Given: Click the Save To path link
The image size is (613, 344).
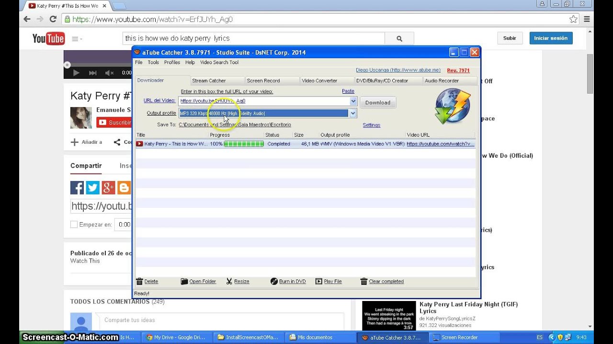Looking at the screenshot, I should coord(235,125).
